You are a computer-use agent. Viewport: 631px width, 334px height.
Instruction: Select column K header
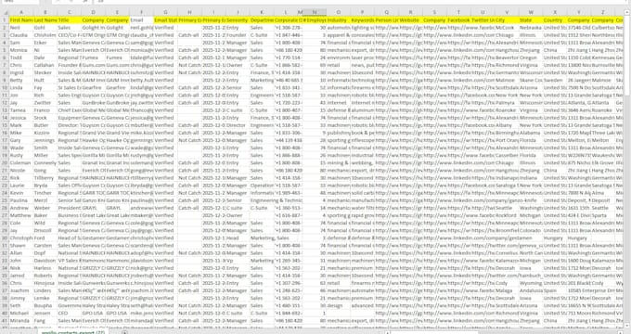click(x=262, y=12)
